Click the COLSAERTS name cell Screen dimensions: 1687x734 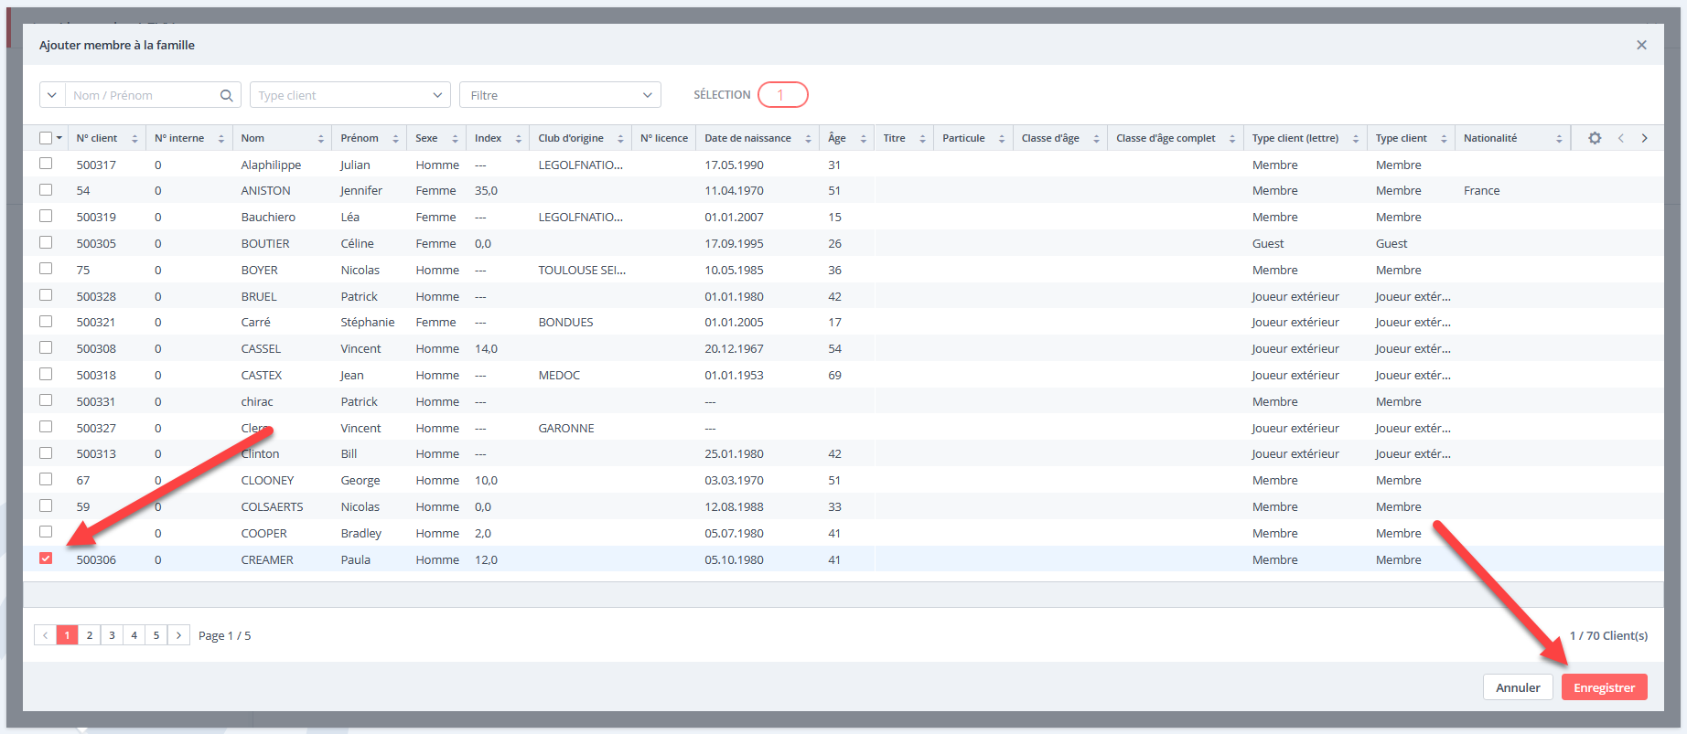tap(272, 506)
